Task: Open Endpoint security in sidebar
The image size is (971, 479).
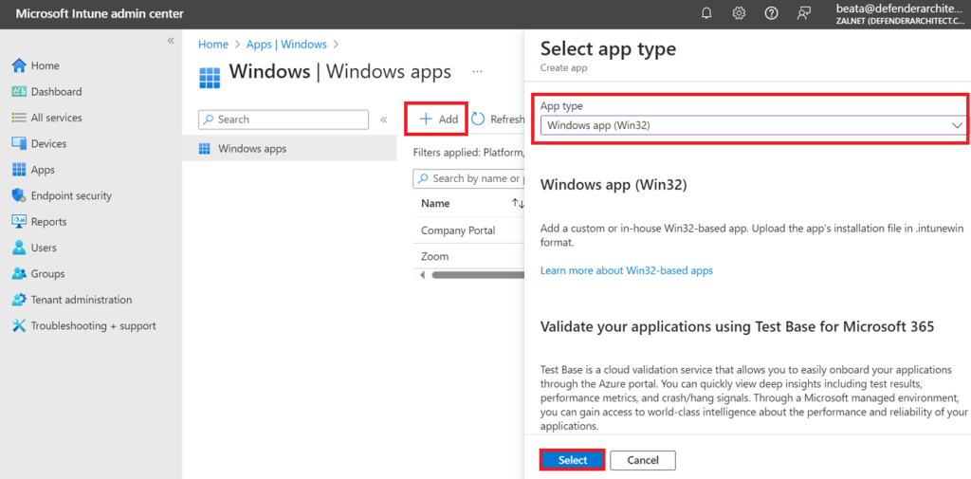Action: pyautogui.click(x=71, y=195)
